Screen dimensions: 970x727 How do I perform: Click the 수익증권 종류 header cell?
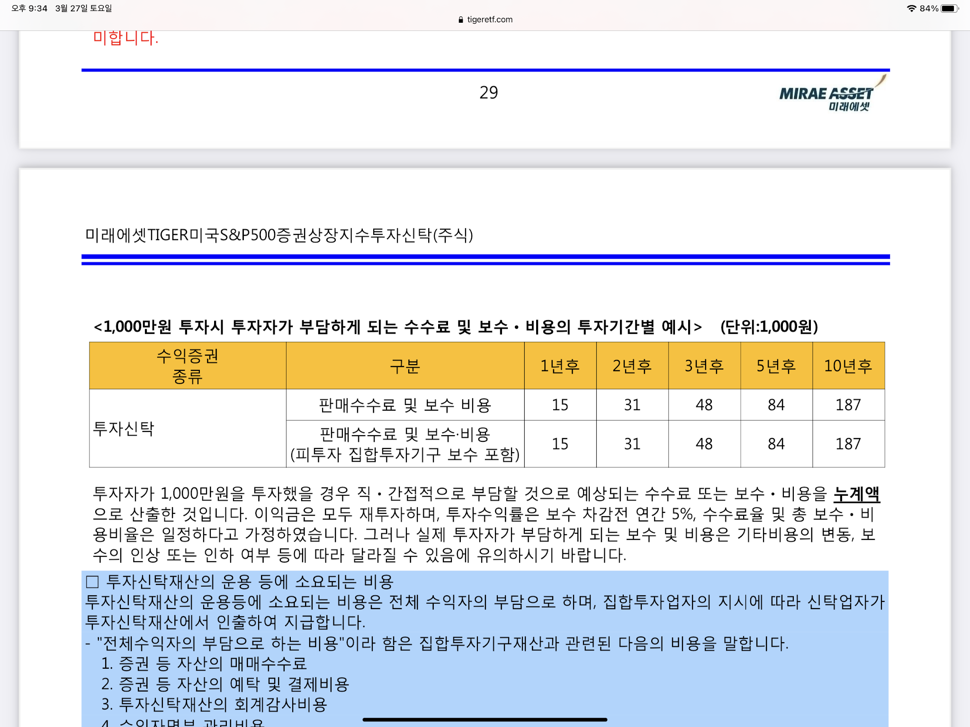pyautogui.click(x=188, y=366)
